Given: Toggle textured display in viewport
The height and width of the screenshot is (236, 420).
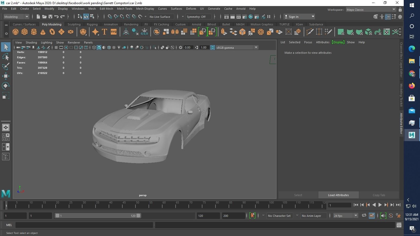Looking at the screenshot, I should 114,47.
